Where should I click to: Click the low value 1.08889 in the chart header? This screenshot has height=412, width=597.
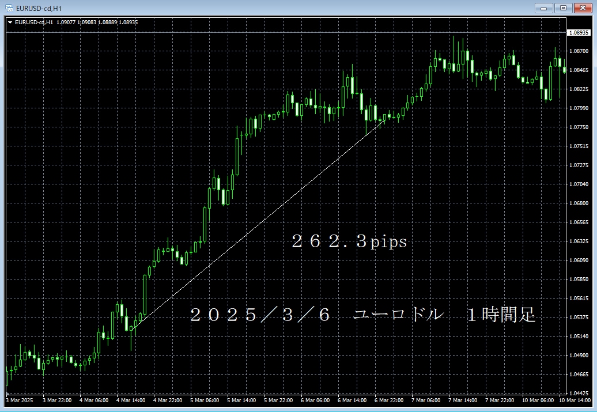pyautogui.click(x=107, y=22)
